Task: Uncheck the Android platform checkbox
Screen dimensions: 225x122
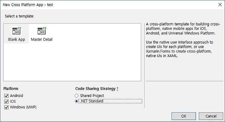Action: 6,96
